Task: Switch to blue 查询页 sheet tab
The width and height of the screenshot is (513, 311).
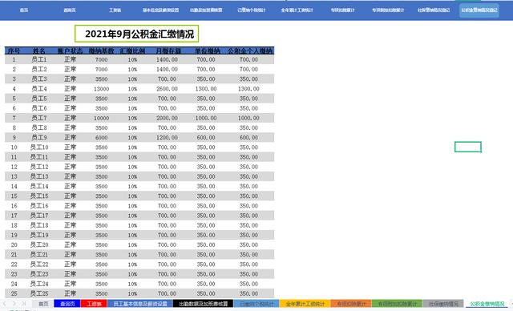Action: (x=67, y=304)
